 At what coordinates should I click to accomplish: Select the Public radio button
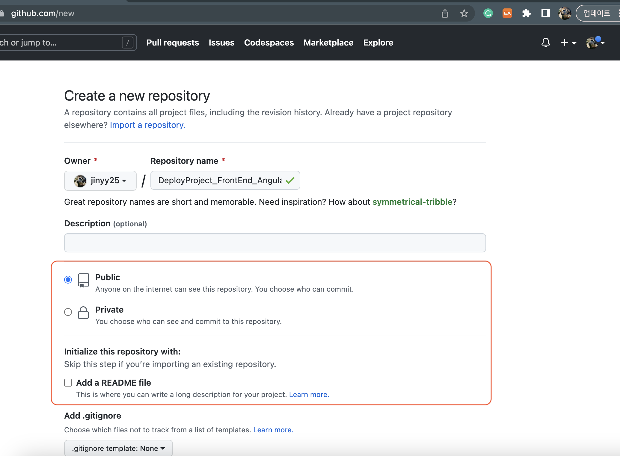68,280
